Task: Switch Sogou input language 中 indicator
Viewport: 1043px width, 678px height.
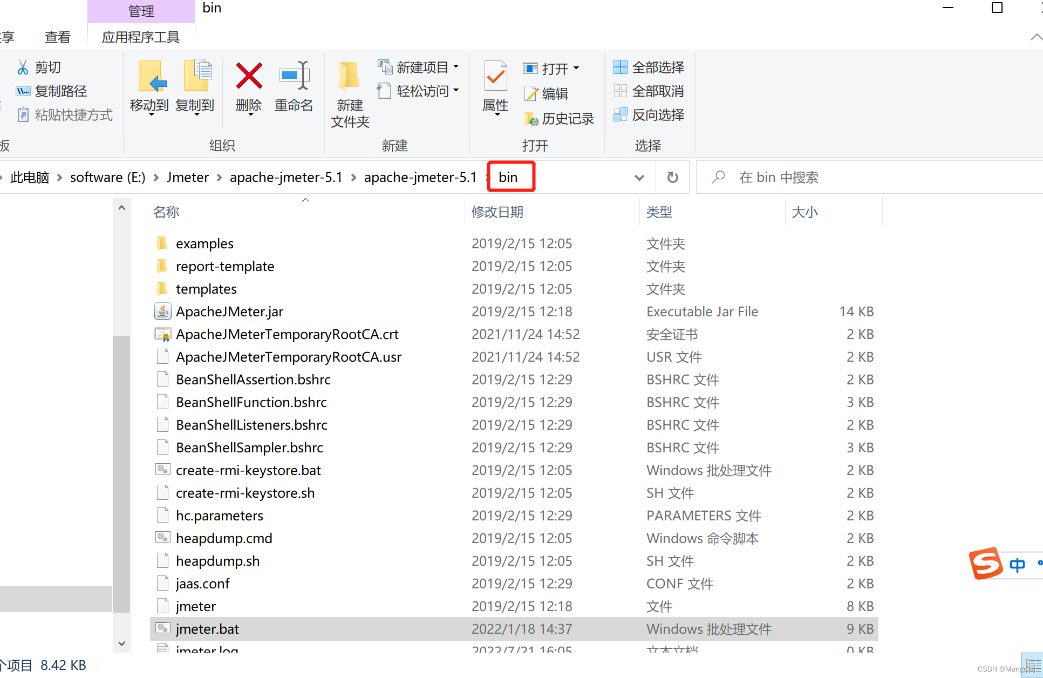Action: pos(1017,565)
